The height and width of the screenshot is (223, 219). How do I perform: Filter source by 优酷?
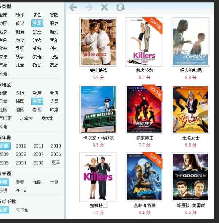[x=37, y=182]
